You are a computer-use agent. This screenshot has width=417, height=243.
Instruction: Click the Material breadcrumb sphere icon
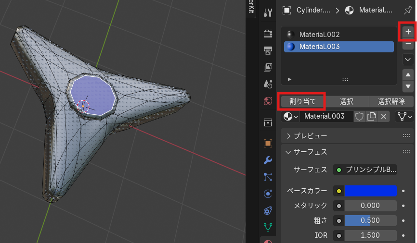click(x=349, y=11)
